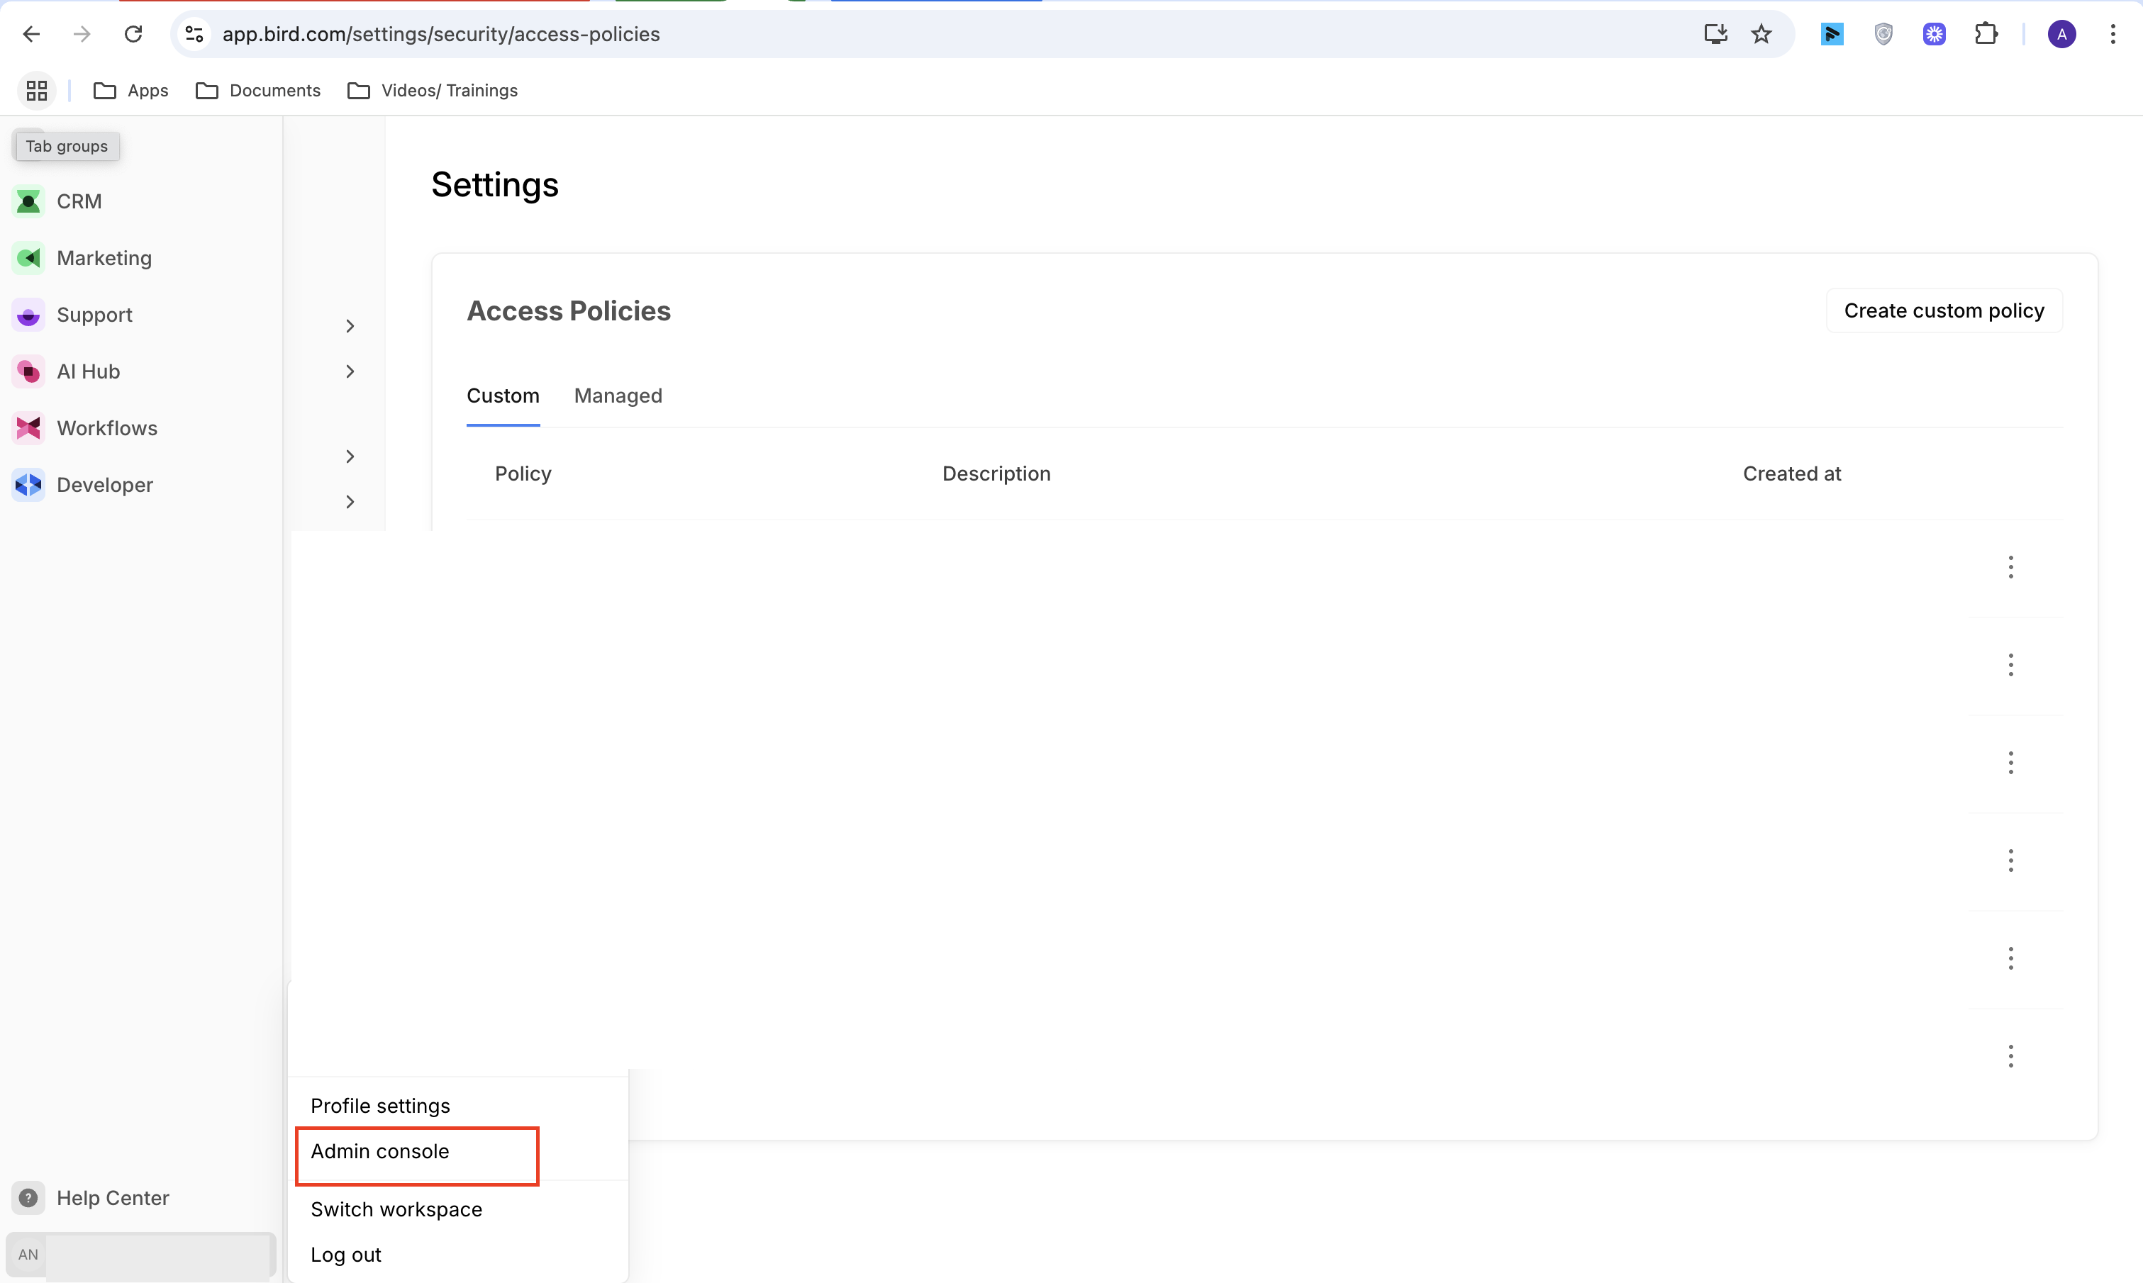2143x1283 pixels.
Task: Open the Videos/ Trainings bookmark folder
Action: (x=433, y=91)
